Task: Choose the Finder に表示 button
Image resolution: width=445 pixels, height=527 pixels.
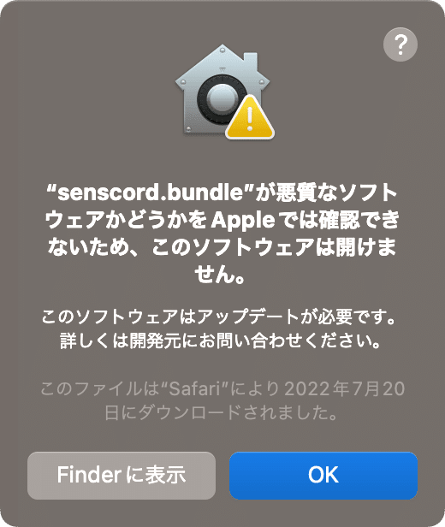Action: 122,476
